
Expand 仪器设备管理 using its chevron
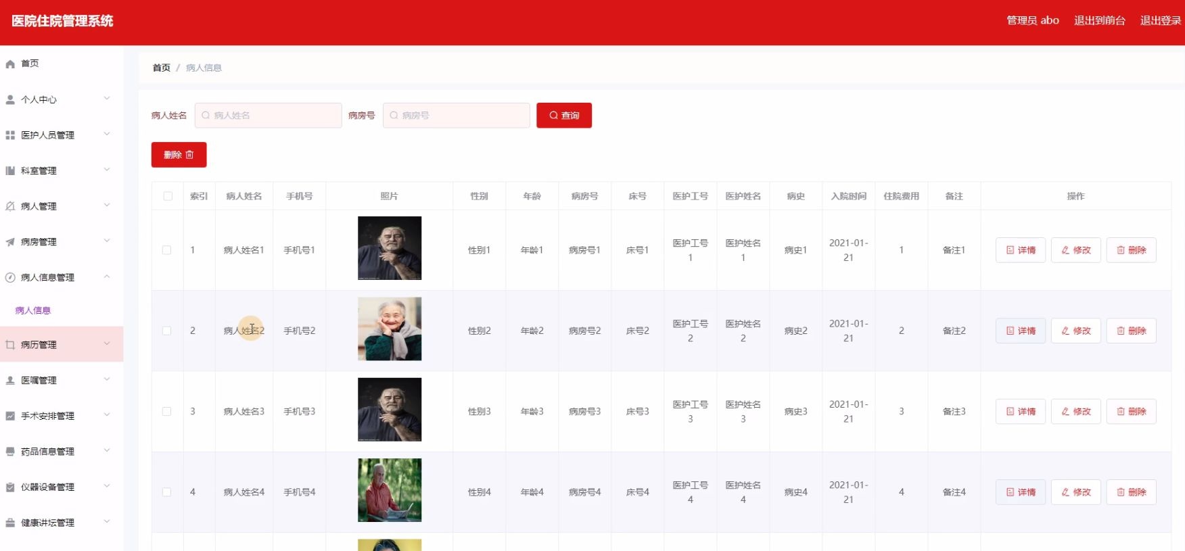point(107,486)
